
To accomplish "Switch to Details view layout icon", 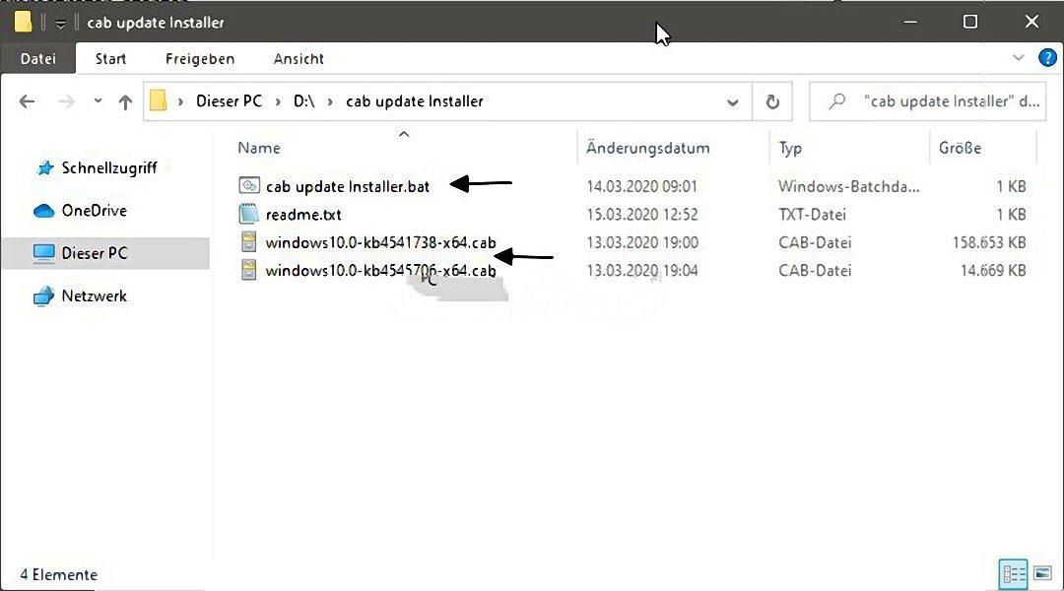I will coord(1013,574).
